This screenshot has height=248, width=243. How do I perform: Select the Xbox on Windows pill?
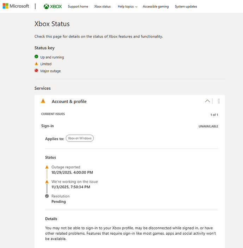(80, 138)
